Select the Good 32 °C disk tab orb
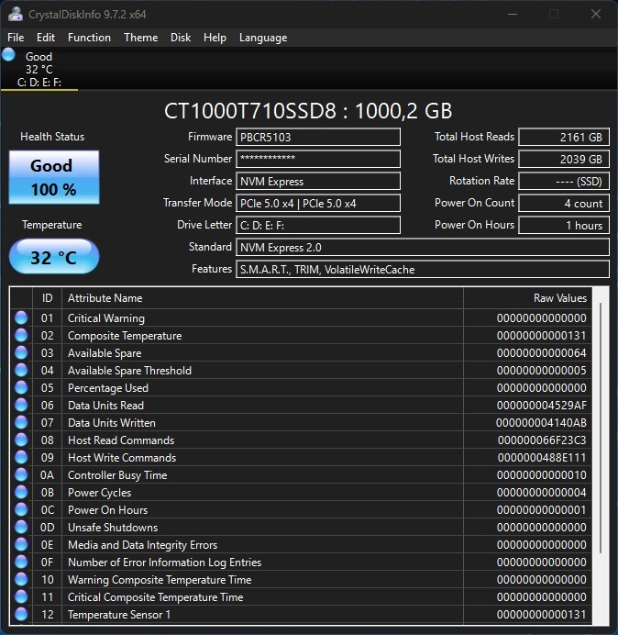This screenshot has height=635, width=618. pyautogui.click(x=9, y=55)
